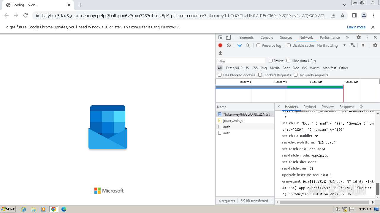Open the Learn more link

356,27
